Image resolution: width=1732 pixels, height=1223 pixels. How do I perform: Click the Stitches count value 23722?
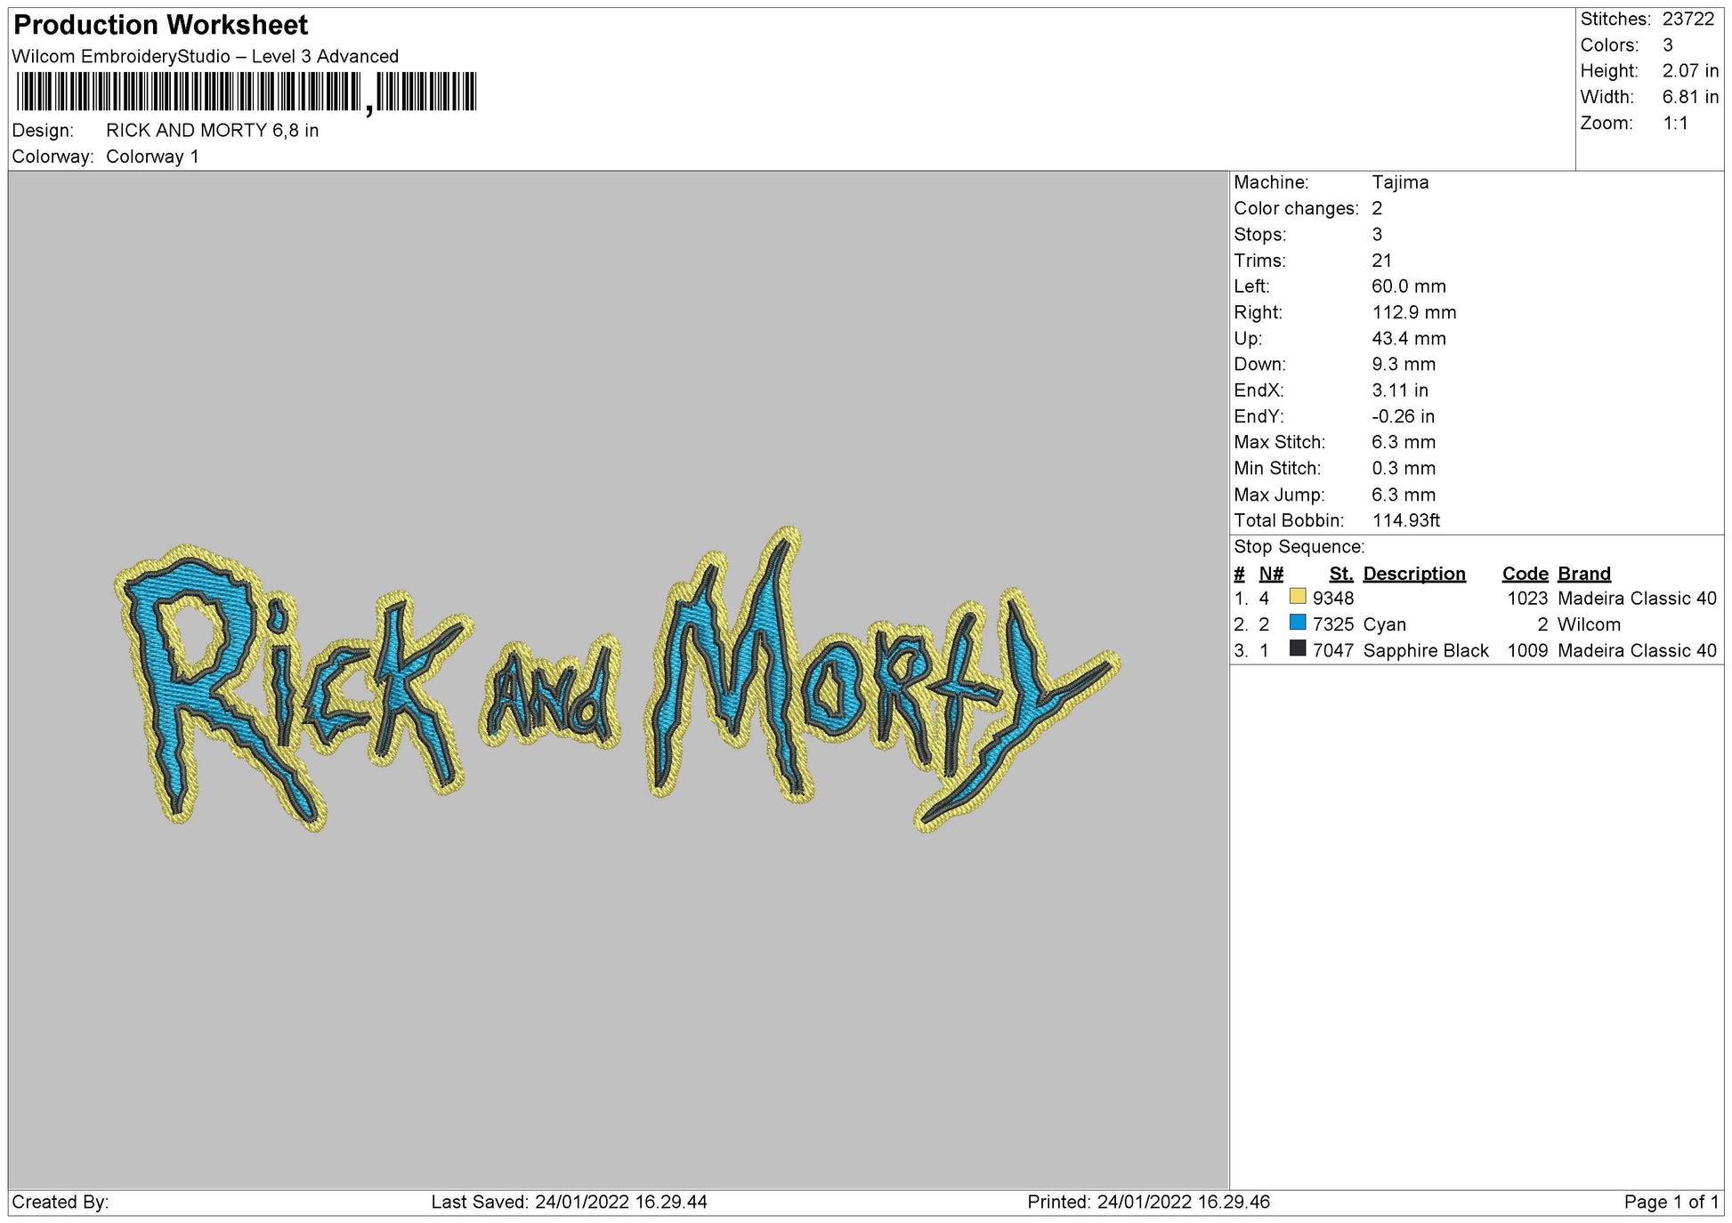1687,20
